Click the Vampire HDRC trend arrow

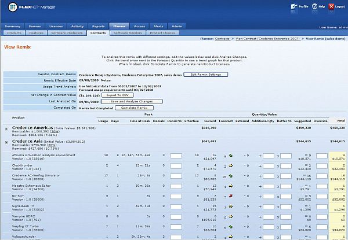pyautogui.click(x=231, y=216)
